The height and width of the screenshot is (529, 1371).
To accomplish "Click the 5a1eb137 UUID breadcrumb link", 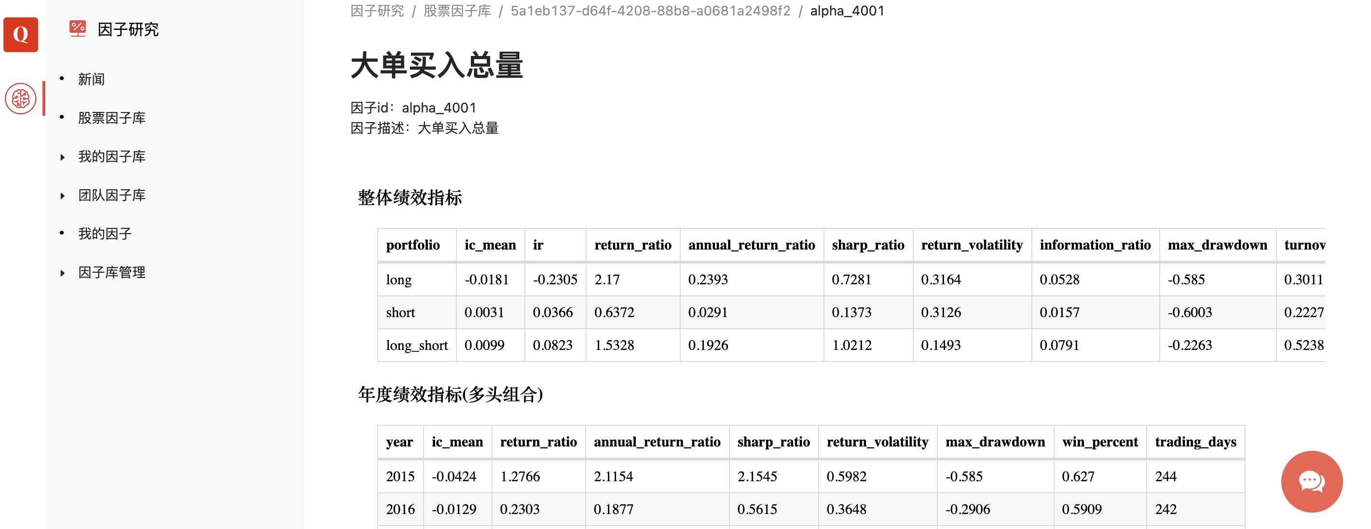I will point(650,11).
